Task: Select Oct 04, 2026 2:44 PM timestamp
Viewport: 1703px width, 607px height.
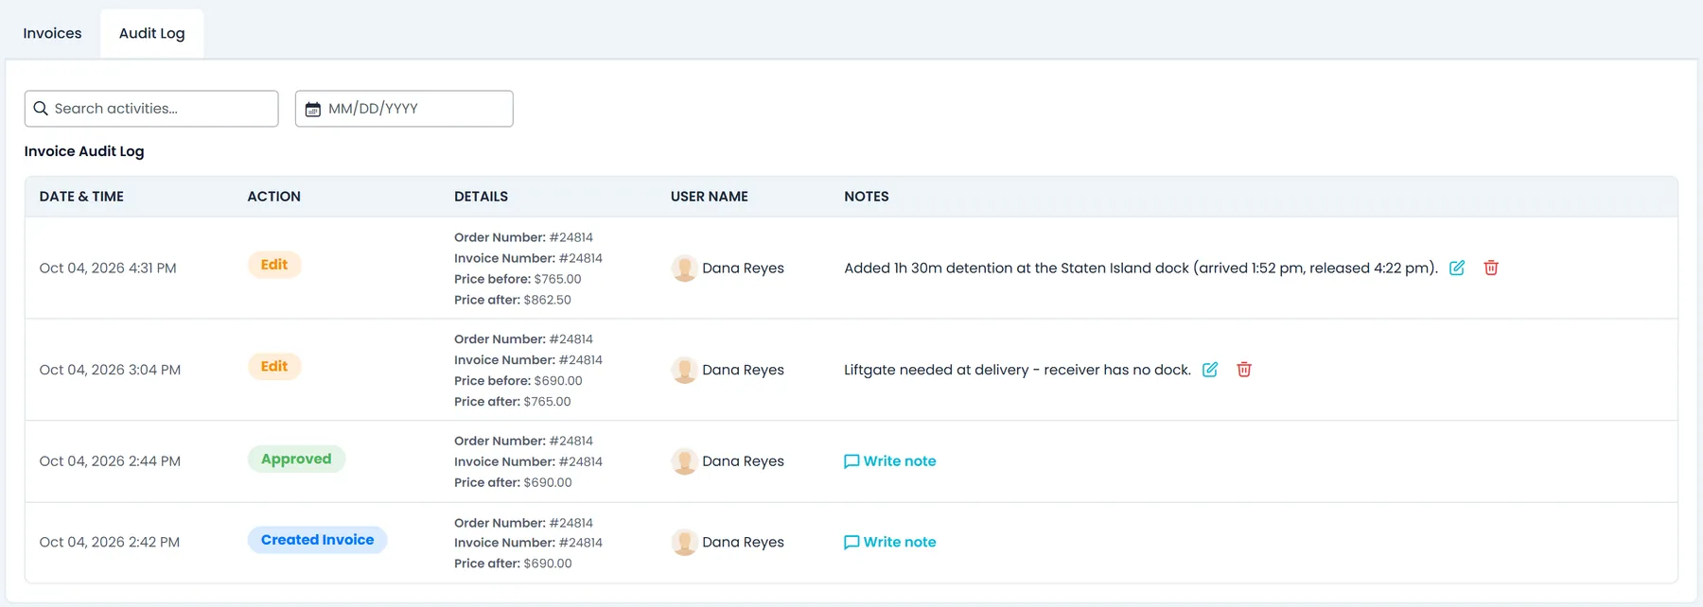Action: (x=110, y=461)
